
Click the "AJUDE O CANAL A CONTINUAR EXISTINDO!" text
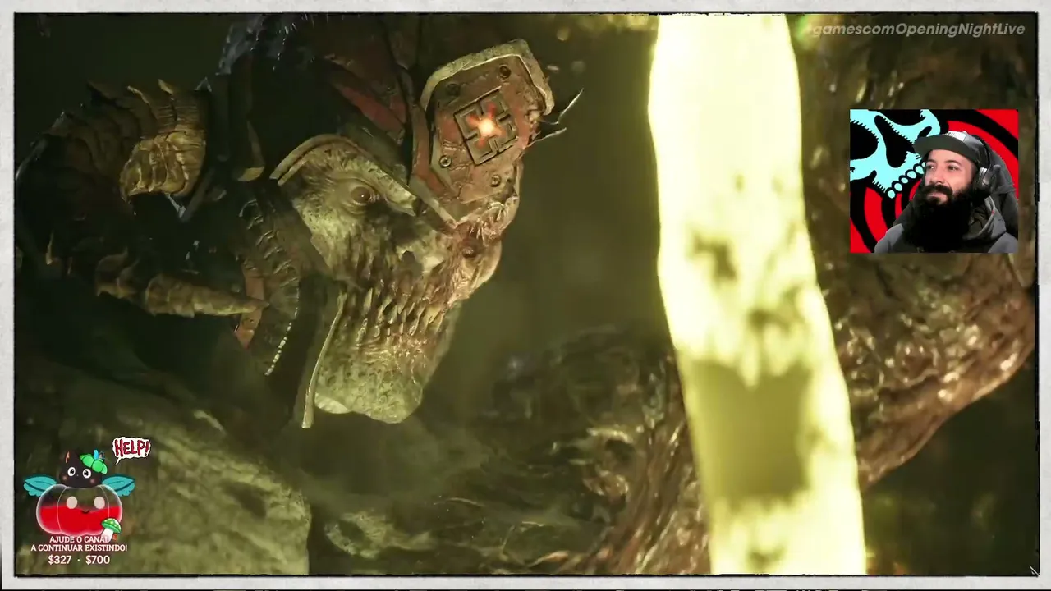point(79,543)
